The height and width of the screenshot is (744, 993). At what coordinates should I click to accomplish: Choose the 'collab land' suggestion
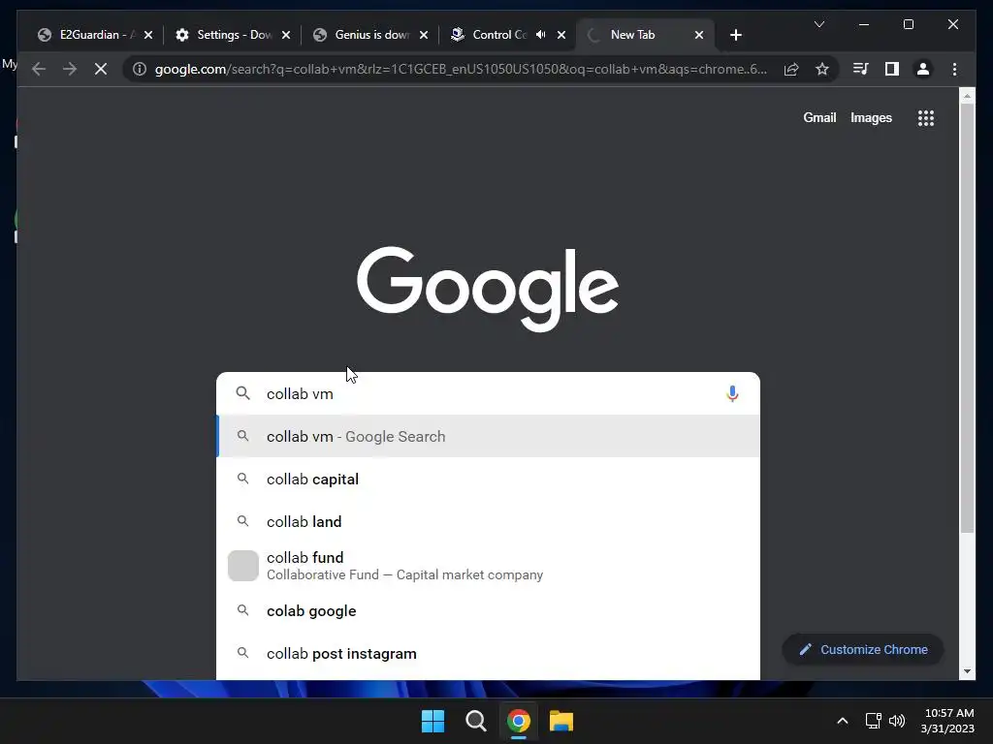(488, 521)
